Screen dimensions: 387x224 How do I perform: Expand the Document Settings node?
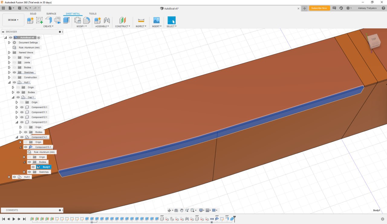[9, 42]
